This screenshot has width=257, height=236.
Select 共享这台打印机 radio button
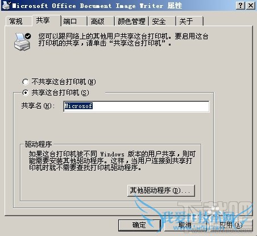click(x=26, y=93)
